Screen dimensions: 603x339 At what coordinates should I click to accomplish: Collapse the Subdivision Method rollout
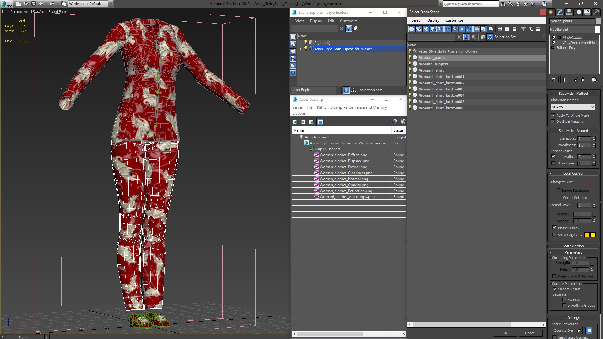click(x=573, y=94)
